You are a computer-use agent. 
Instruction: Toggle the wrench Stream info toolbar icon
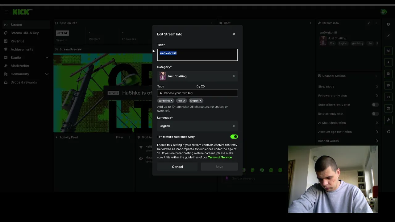pyautogui.click(x=389, y=120)
